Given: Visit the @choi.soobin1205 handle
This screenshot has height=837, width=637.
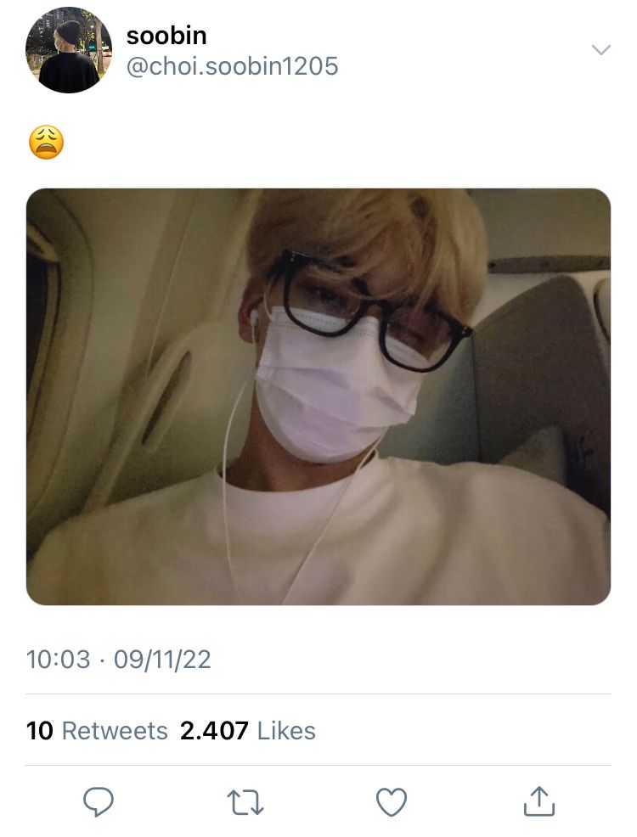Looking at the screenshot, I should pos(232,67).
